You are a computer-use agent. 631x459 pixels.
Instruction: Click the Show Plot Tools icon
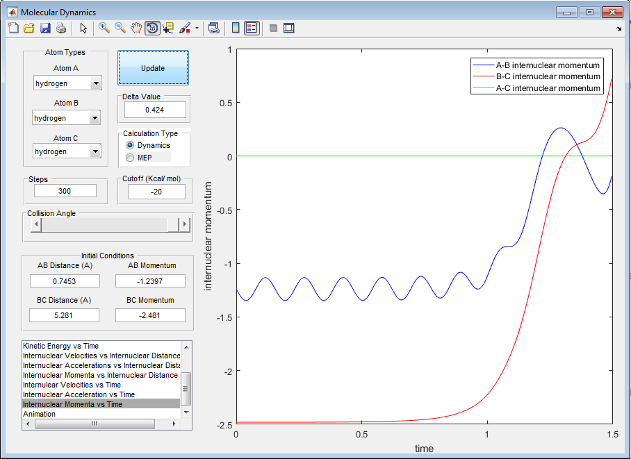[288, 28]
